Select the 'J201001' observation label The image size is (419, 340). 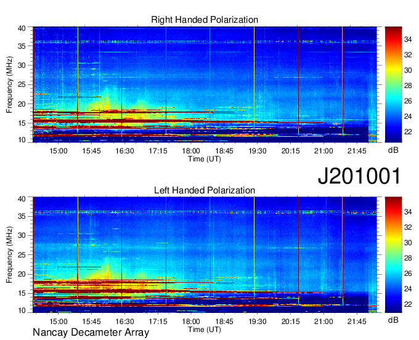[359, 176]
